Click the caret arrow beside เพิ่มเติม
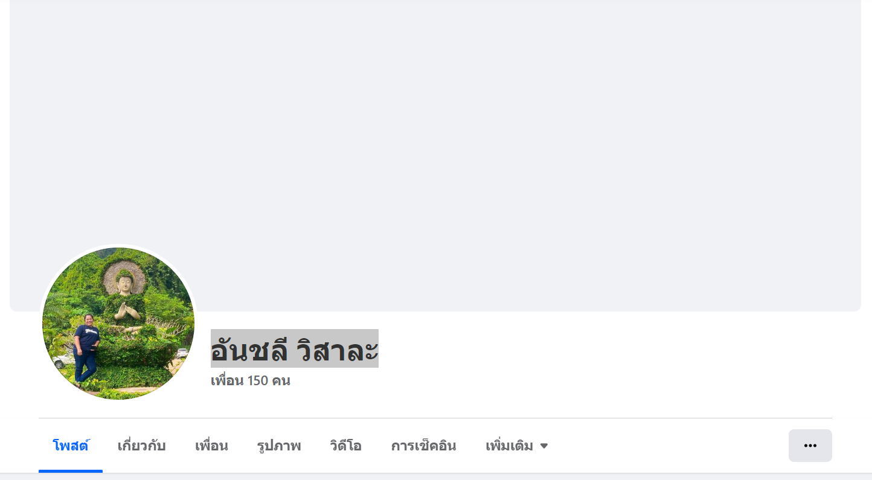Viewport: 872px width, 480px height. 543,446
